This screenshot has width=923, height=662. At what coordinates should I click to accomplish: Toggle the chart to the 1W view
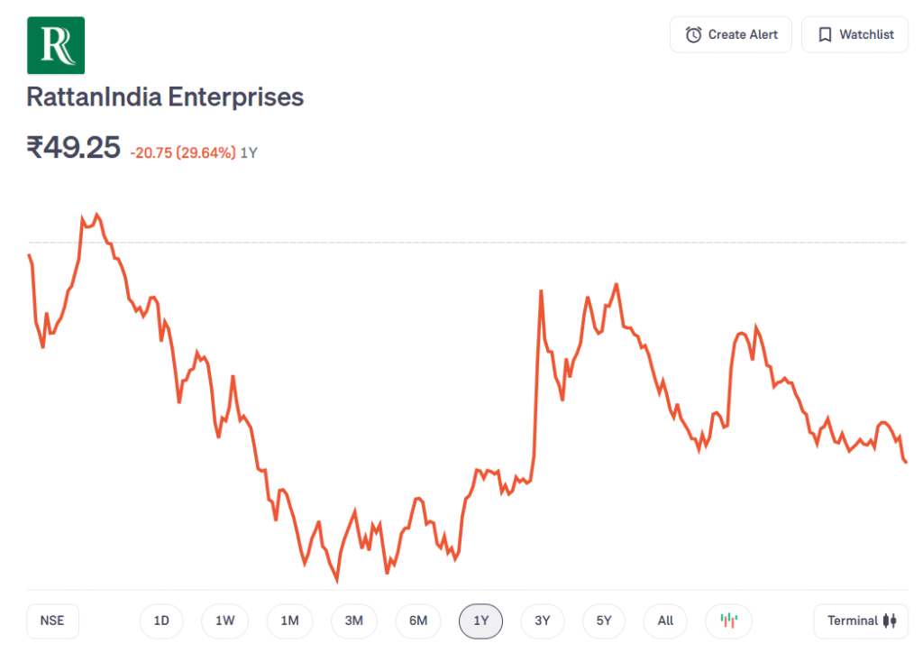tap(224, 621)
